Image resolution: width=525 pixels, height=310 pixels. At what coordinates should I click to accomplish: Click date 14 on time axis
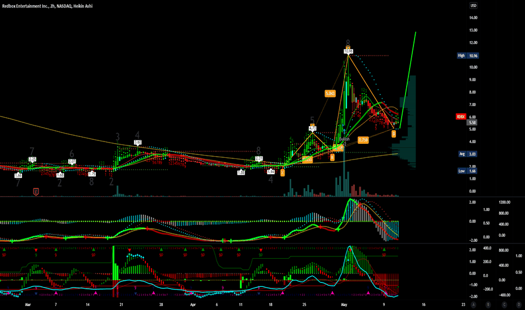coord(88,304)
